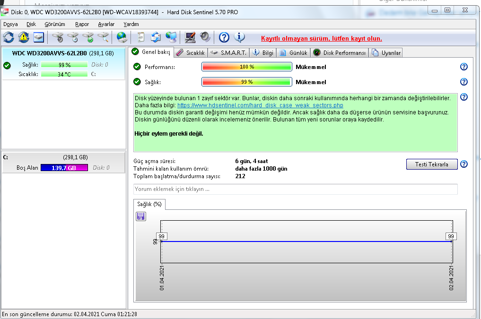Click the 100 % Performans gradient bar
The image size is (481, 319).
pyautogui.click(x=246, y=67)
